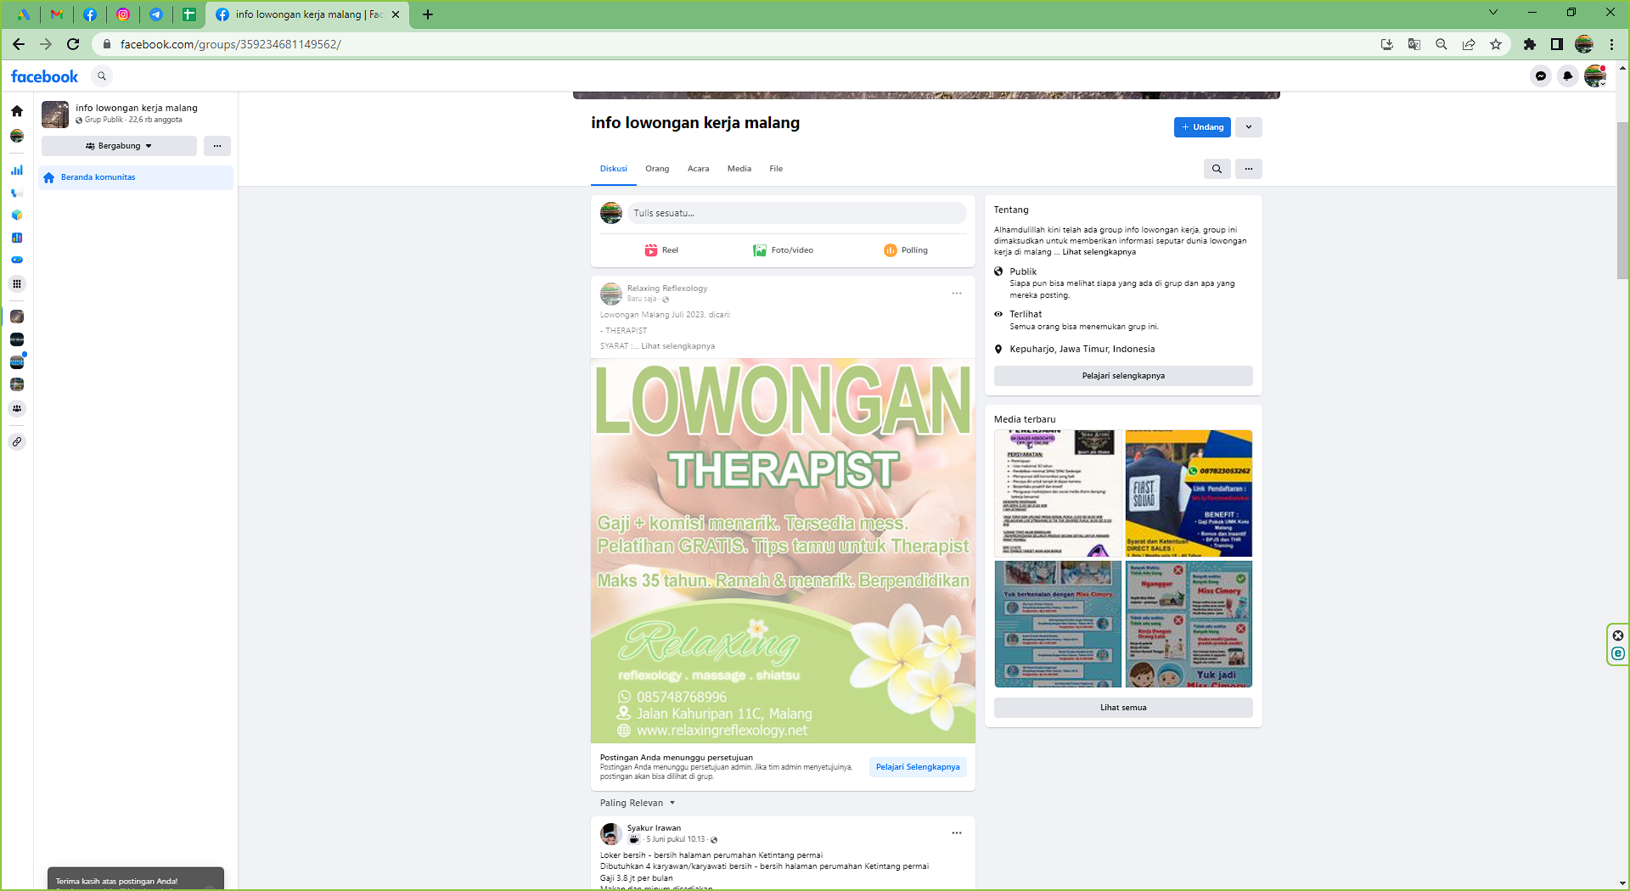Open the Gmail pinned tab
Screen dimensions: 1630x891
pos(57,14)
